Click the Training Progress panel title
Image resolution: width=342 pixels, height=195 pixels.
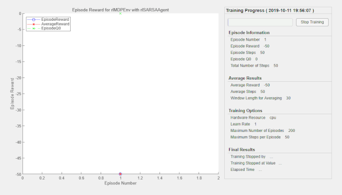coord(270,11)
